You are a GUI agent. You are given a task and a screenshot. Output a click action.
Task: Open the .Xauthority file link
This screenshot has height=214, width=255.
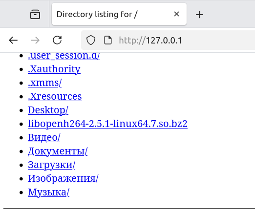pos(54,69)
